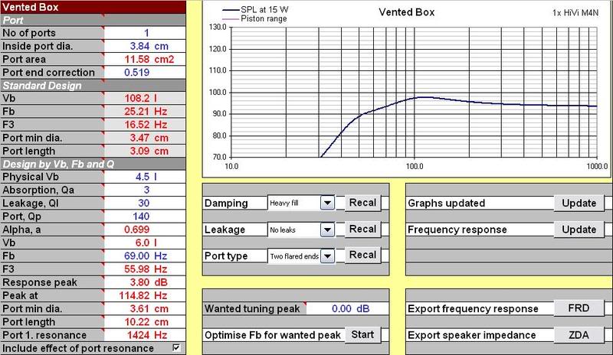Open the Leakage dropdown arrow

328,230
